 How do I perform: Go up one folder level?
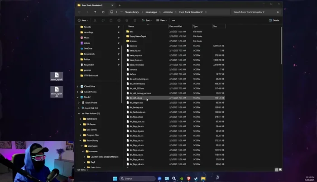95,12
